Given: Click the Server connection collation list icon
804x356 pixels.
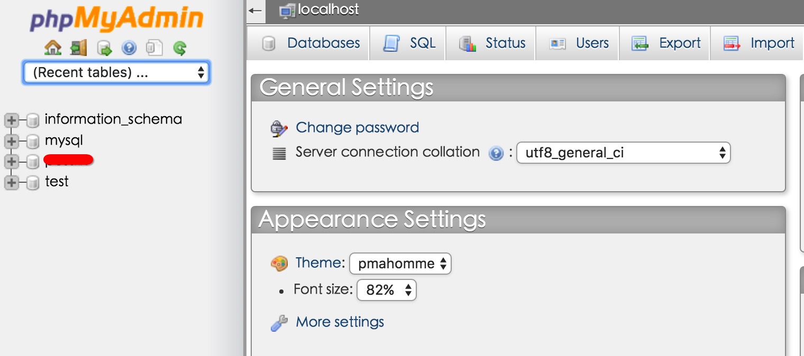Looking at the screenshot, I should coord(279,154).
